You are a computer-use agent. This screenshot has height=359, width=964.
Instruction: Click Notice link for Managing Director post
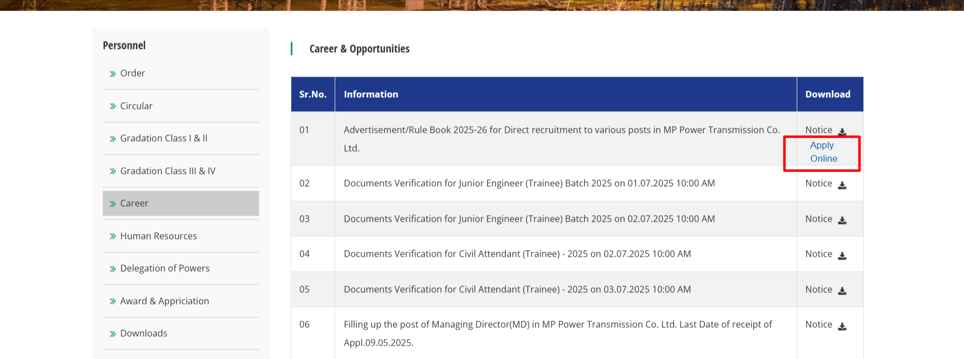pyautogui.click(x=818, y=325)
